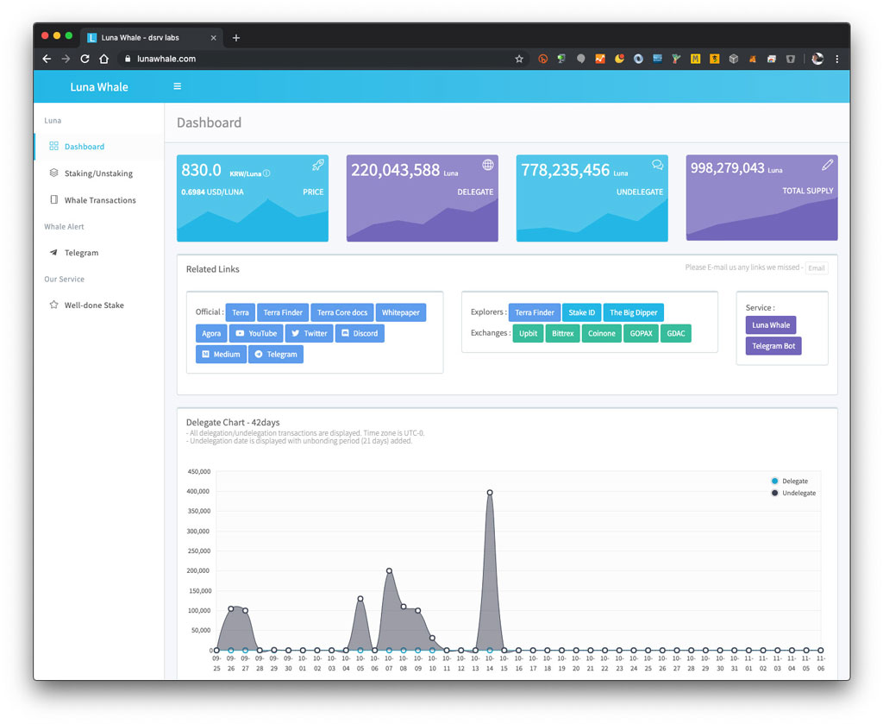Open the Agora link

pyautogui.click(x=211, y=333)
